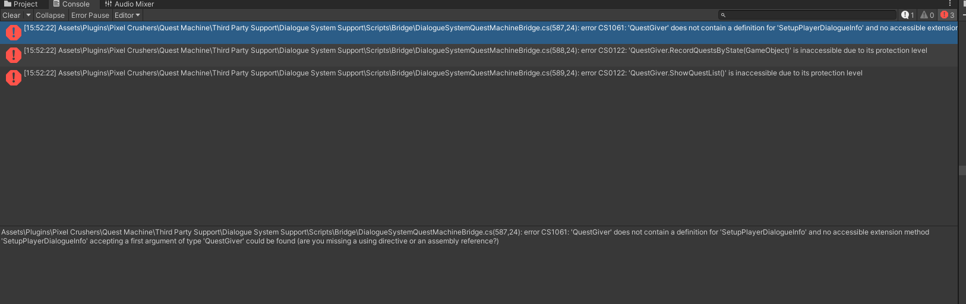Image resolution: width=966 pixels, height=304 pixels.
Task: Click the RecordQuestsByState error's red icon
Action: pos(13,55)
